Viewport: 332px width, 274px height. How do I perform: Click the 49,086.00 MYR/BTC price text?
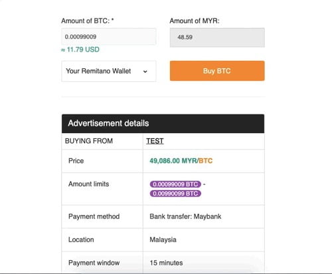coord(181,161)
